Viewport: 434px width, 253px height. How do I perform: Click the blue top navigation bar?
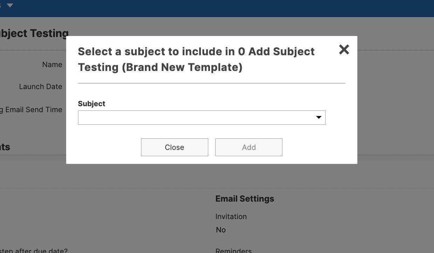pyautogui.click(x=217, y=8)
